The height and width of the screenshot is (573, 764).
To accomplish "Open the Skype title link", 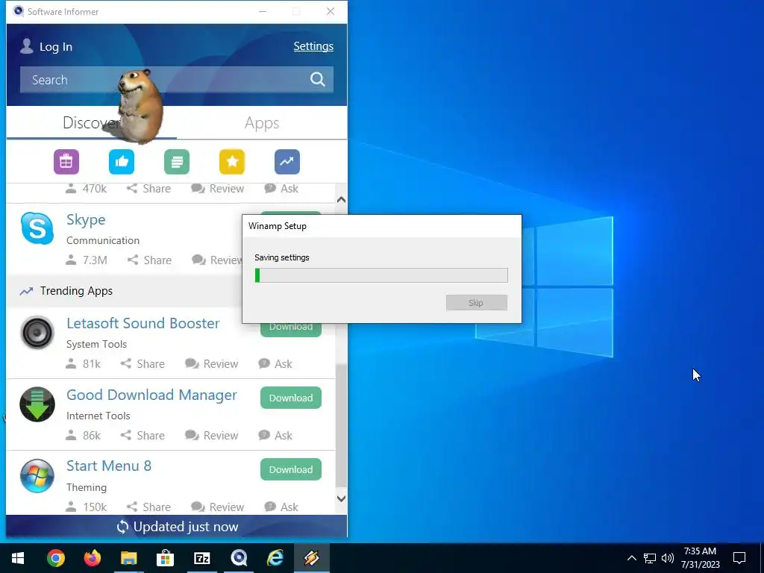I will 86,220.
